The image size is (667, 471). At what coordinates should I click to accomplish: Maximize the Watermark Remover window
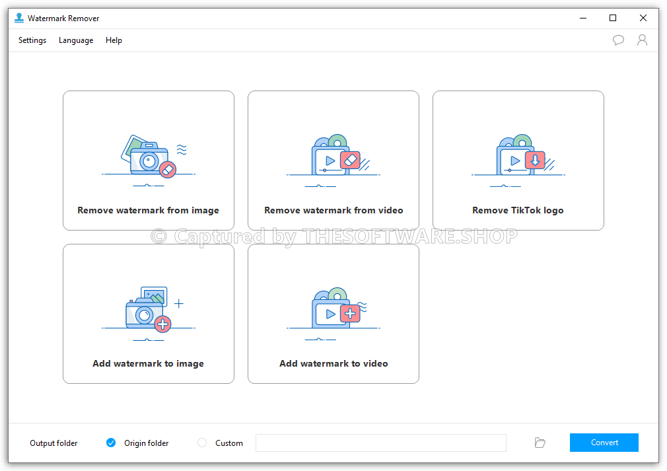[613, 18]
